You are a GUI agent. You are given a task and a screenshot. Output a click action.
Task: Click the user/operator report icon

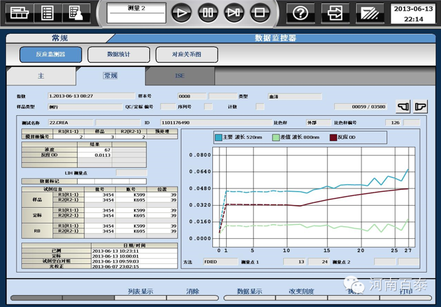[75, 12]
